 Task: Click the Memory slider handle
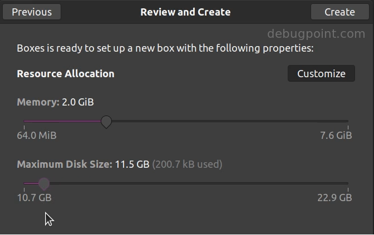[106, 121]
